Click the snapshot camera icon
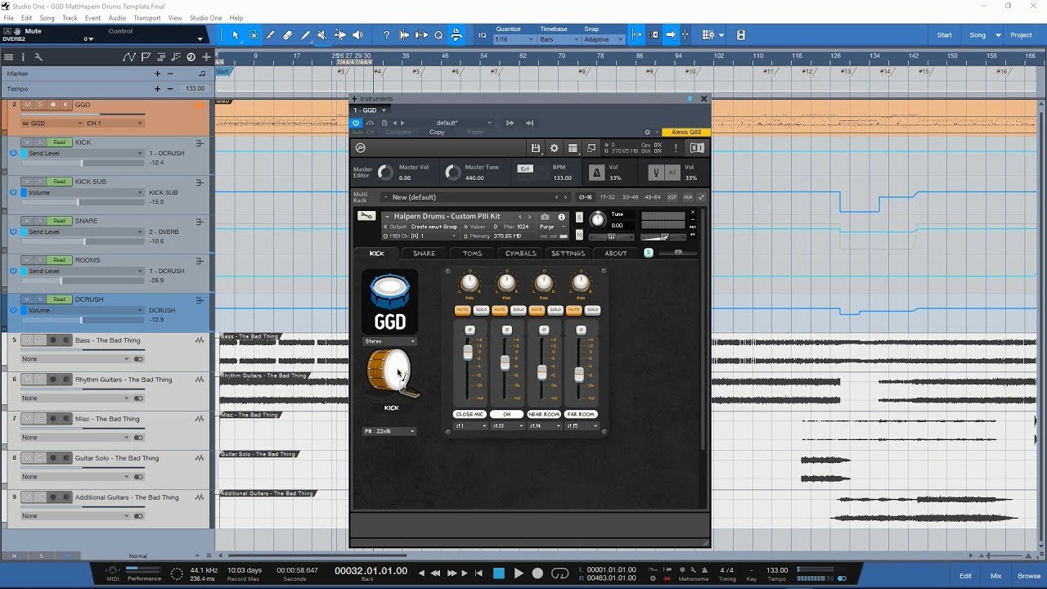 tap(545, 217)
